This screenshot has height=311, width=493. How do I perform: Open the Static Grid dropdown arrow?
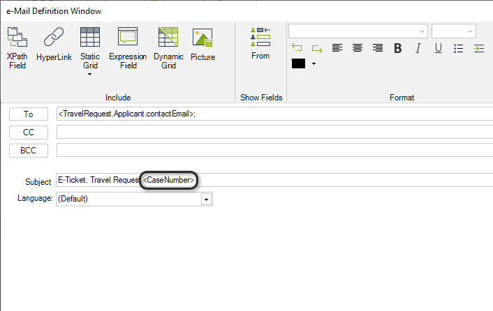(89, 75)
